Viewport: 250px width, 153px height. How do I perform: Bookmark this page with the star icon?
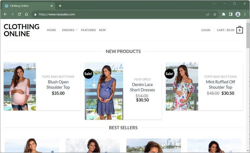coord(215,14)
